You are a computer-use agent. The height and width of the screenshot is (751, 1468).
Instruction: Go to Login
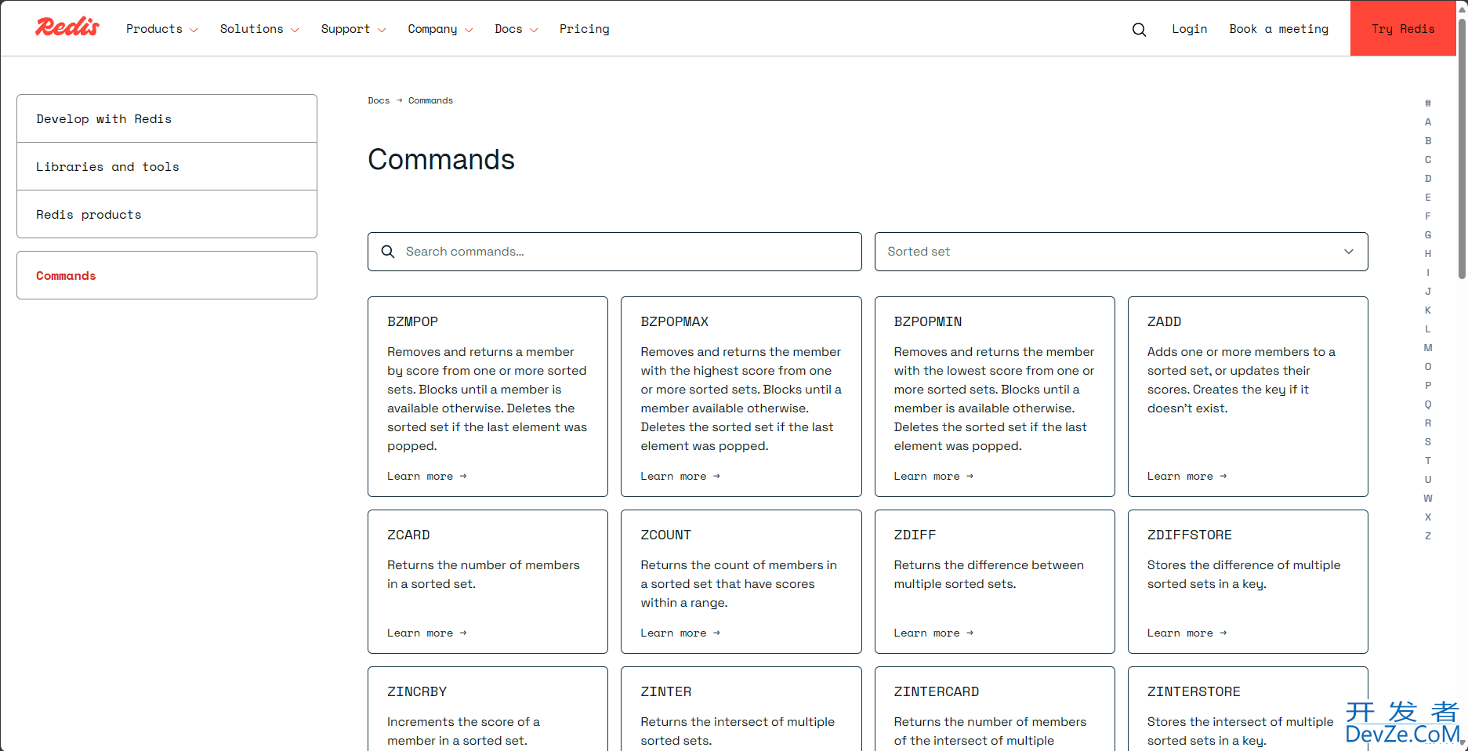click(1189, 29)
